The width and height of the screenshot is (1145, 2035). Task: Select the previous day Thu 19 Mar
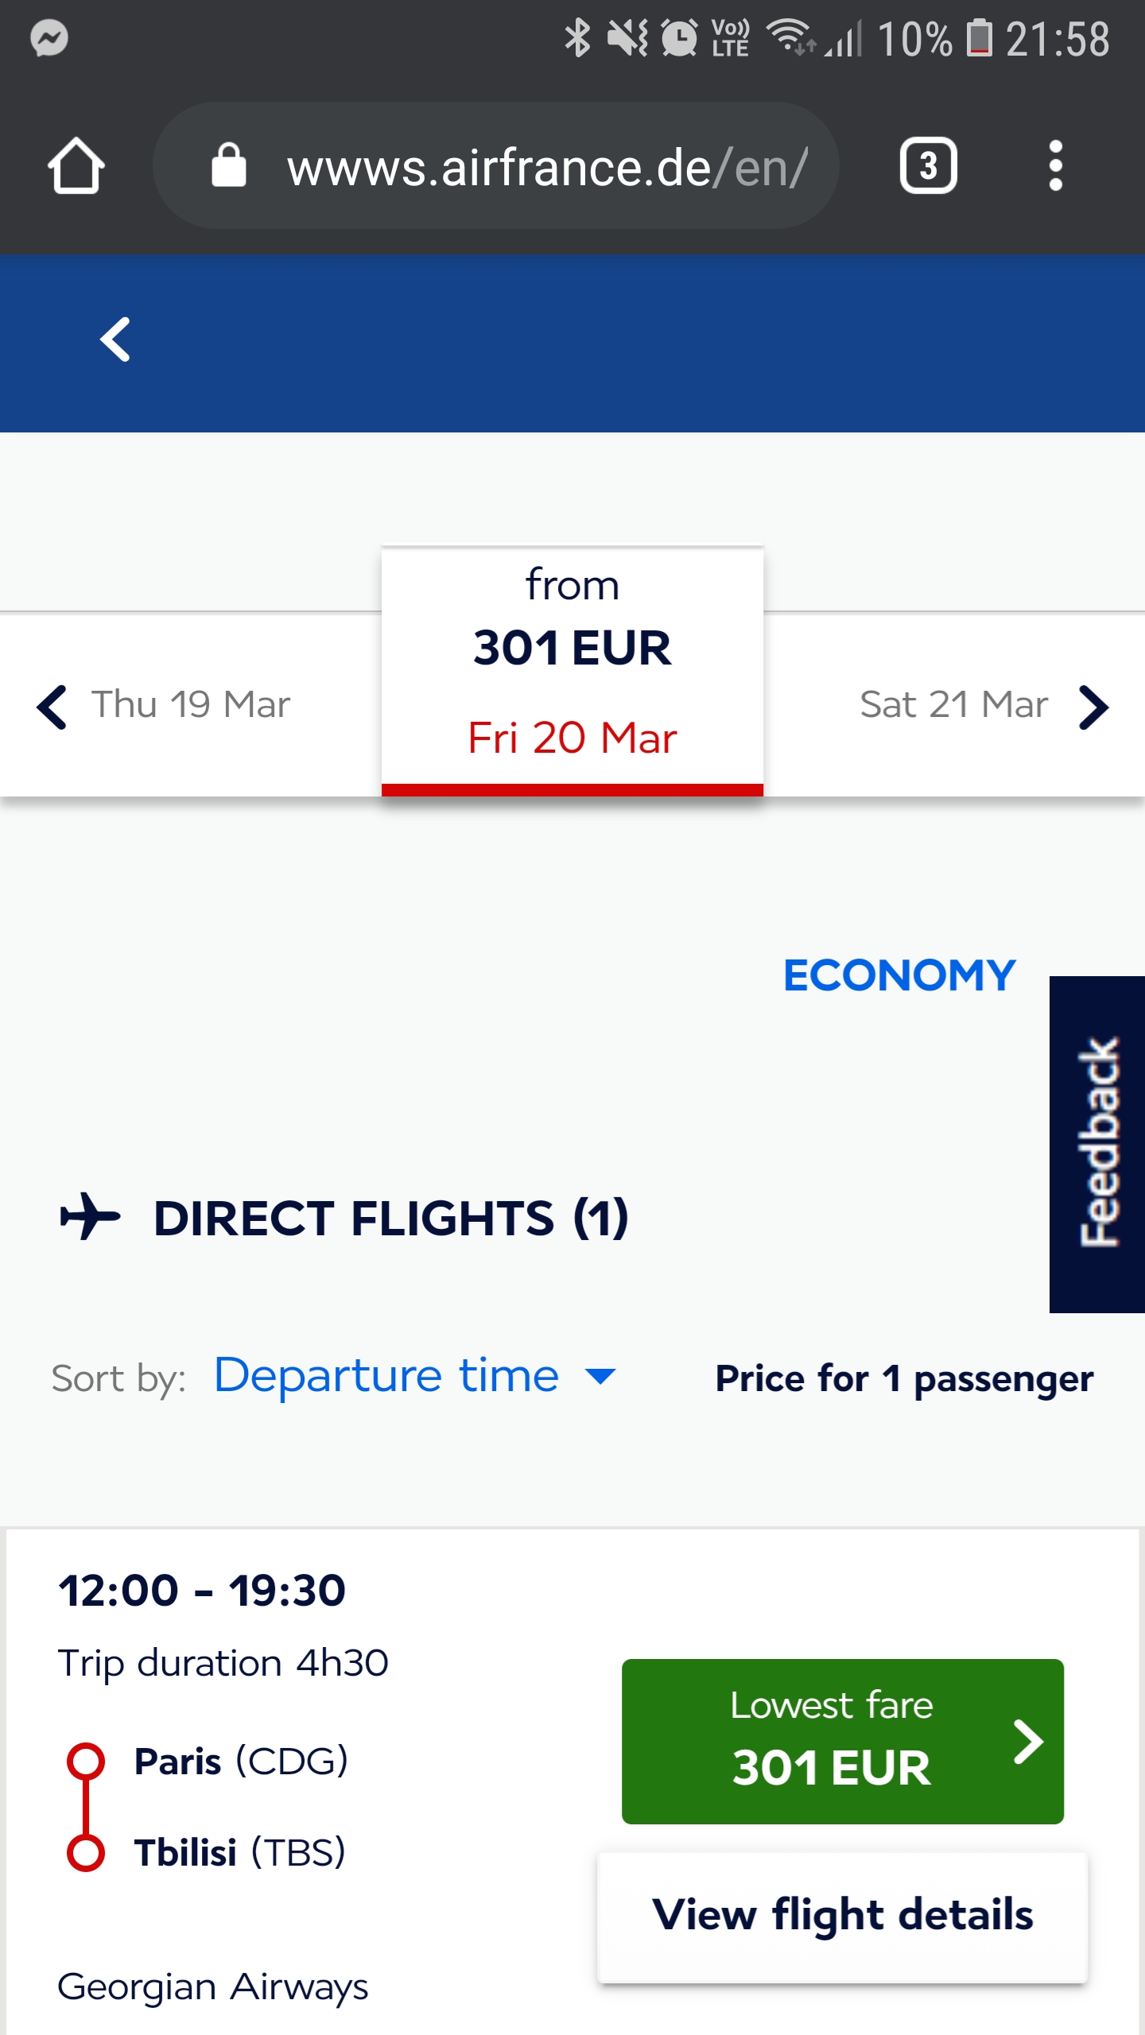tap(191, 704)
